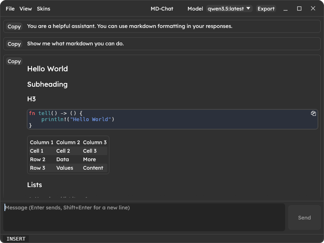Copy the code block with the clipboard icon
The width and height of the screenshot is (324, 243).
(x=313, y=113)
